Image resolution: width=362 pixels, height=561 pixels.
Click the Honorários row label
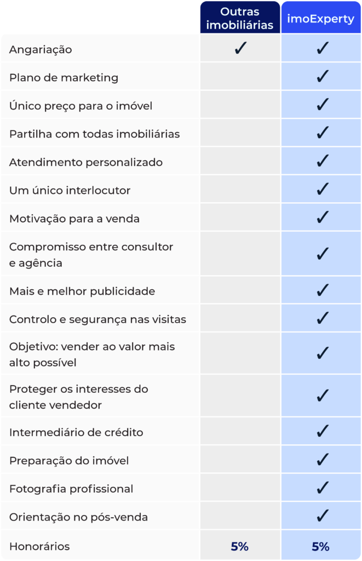pyautogui.click(x=39, y=546)
